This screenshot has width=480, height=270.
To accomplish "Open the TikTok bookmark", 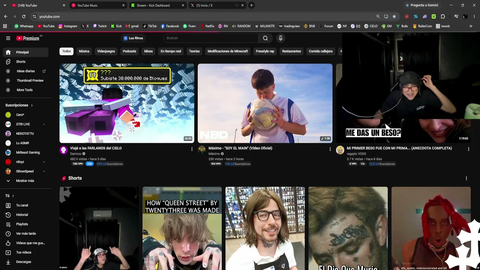I will tap(150, 26).
